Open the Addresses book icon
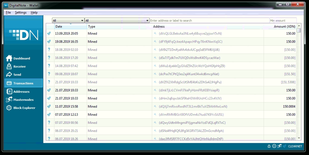 pos(9,91)
